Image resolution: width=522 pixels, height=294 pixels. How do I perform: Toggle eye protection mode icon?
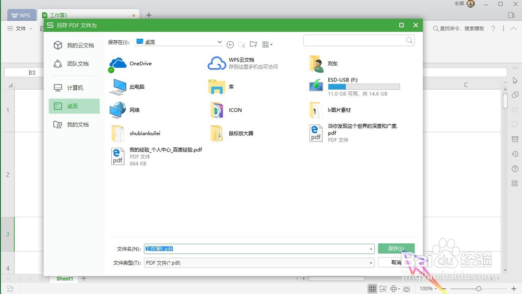click(407, 289)
